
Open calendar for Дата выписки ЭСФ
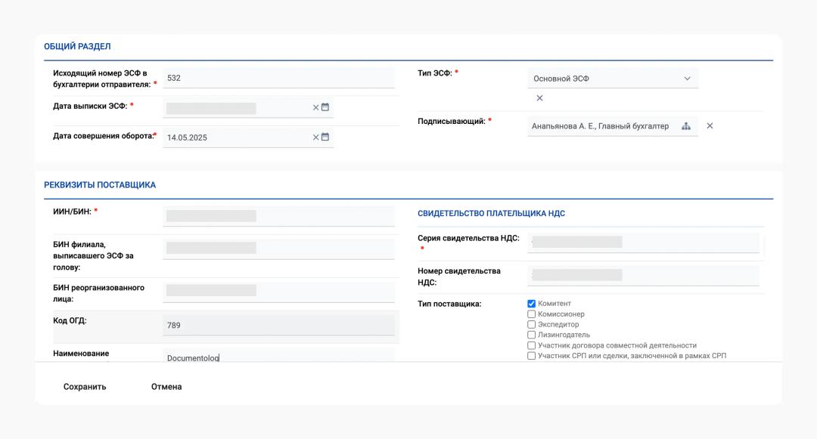tap(325, 107)
